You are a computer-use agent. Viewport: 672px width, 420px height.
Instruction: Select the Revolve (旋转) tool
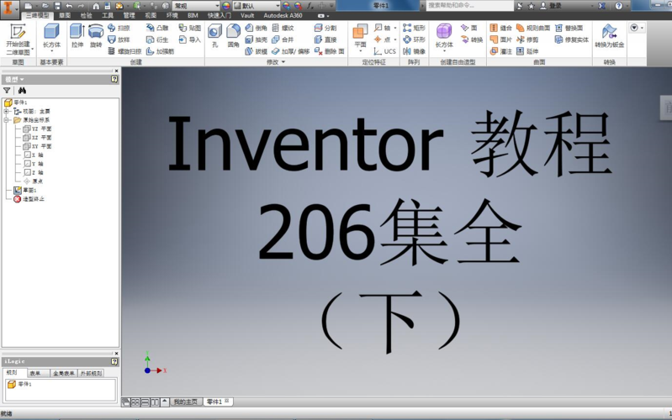[x=96, y=36]
